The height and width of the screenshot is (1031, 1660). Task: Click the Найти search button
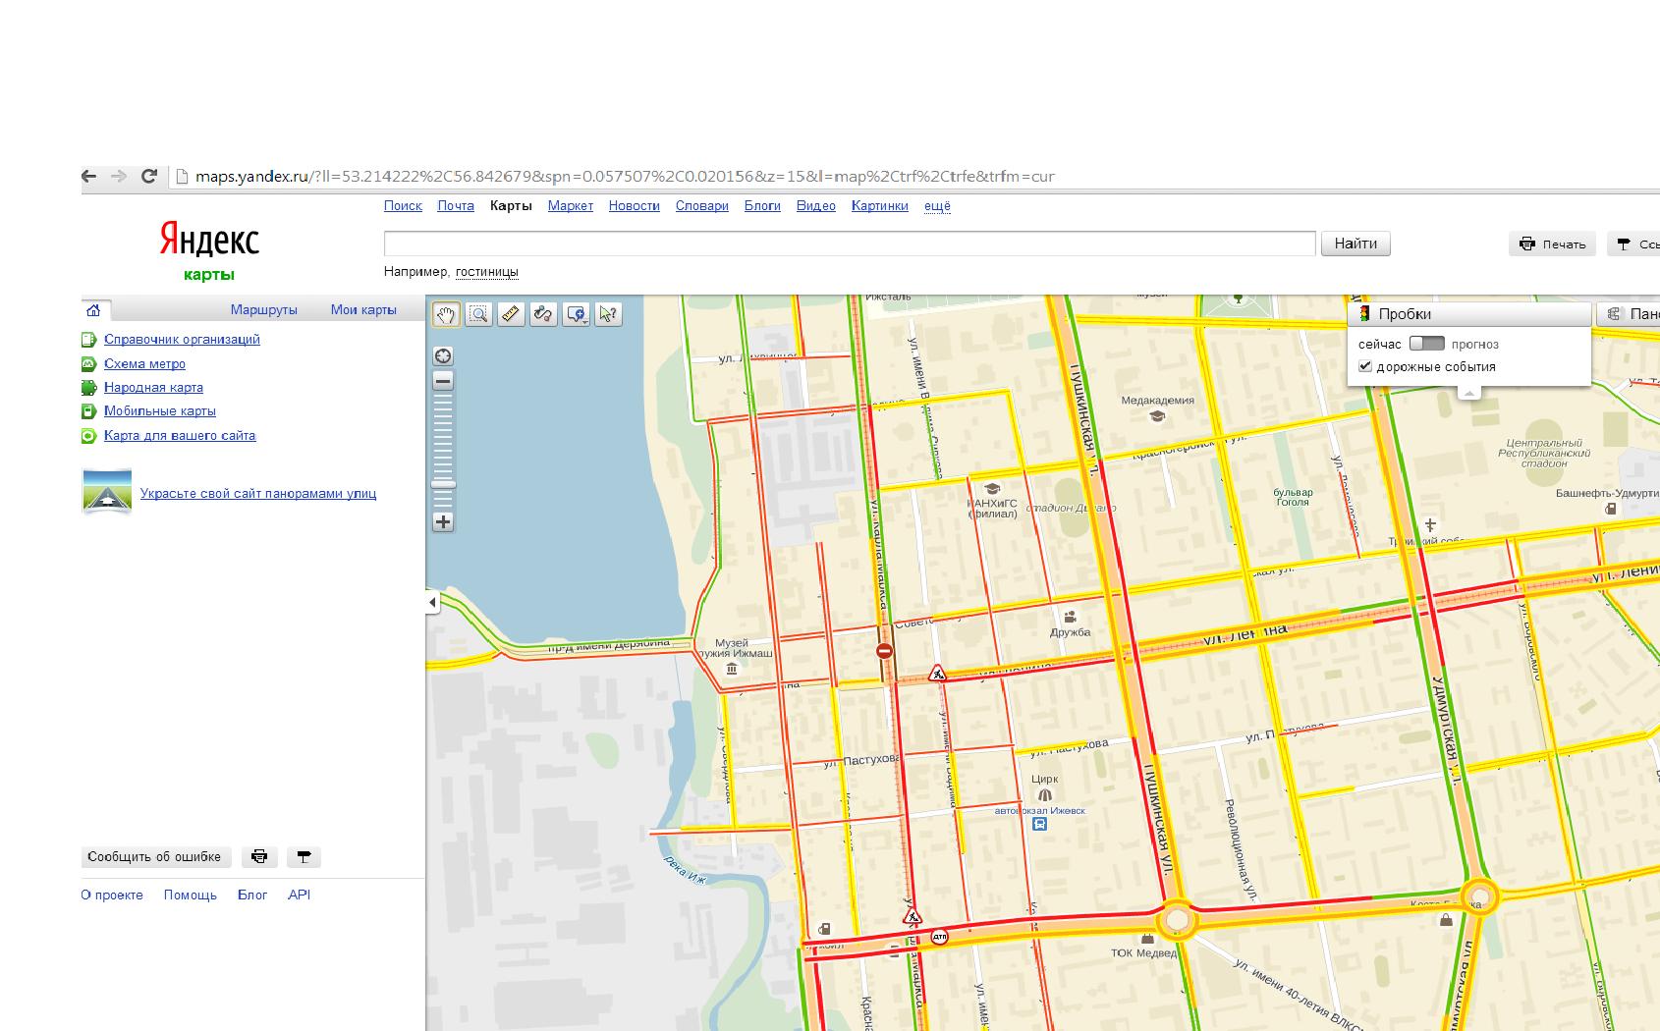click(x=1356, y=244)
